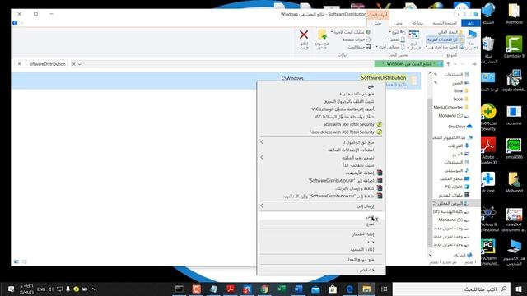
Task: Open خيارات متقدمة dropdown
Action: (355, 39)
